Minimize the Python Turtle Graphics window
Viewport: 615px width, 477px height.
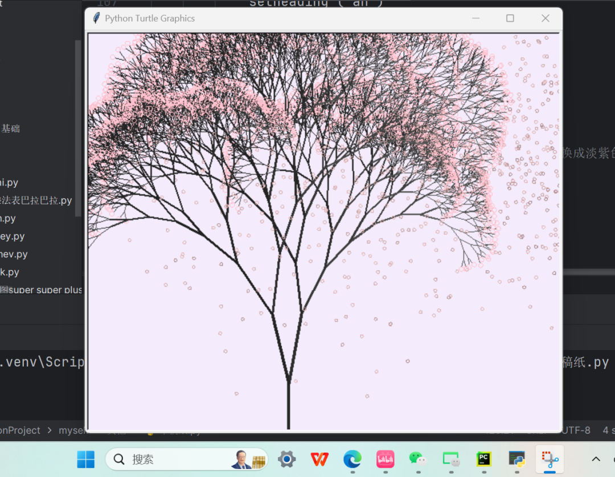tap(475, 18)
